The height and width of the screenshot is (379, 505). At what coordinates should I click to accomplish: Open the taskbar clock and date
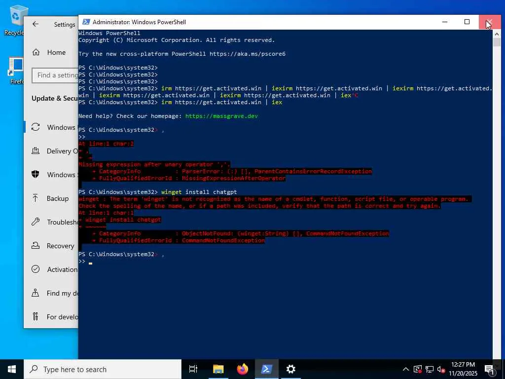463,369
